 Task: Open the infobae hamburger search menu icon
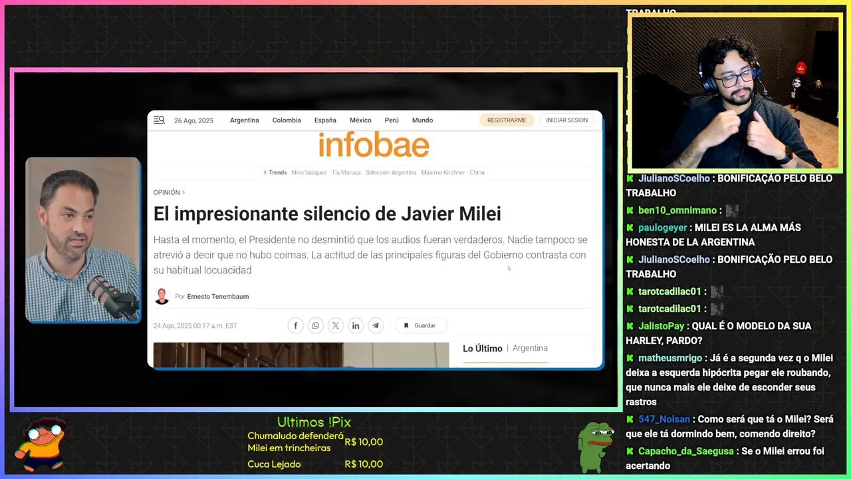point(159,120)
